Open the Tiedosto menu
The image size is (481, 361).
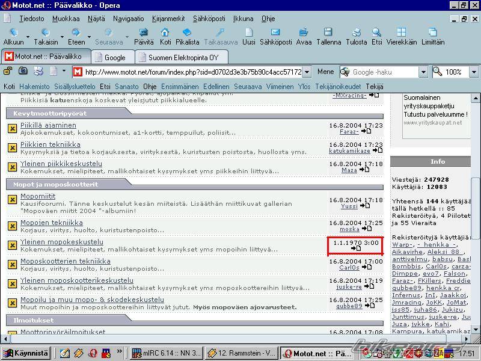point(32,19)
